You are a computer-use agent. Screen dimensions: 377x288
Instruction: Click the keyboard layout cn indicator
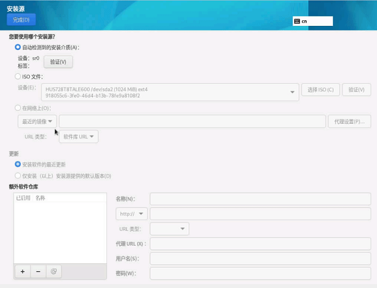point(312,21)
